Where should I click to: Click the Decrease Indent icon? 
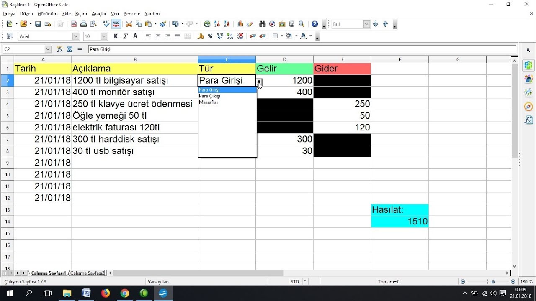[253, 36]
